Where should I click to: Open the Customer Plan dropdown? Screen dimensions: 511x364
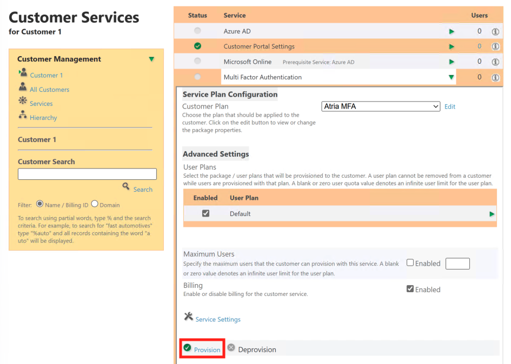(381, 107)
